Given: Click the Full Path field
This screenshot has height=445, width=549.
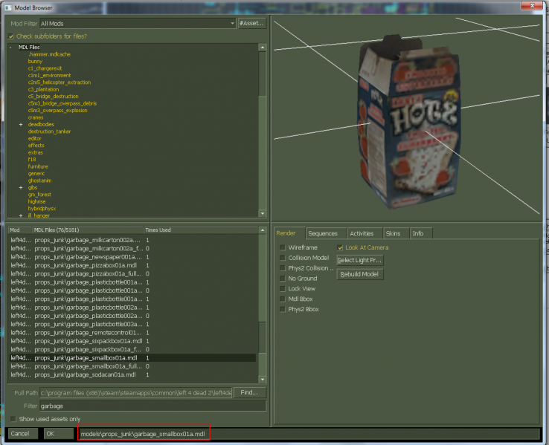Looking at the screenshot, I should (x=136, y=392).
